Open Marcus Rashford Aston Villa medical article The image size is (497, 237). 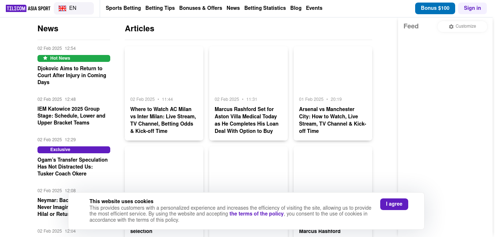tap(247, 120)
